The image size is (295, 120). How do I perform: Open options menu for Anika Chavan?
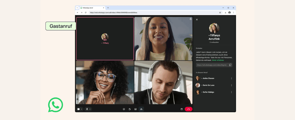[231, 78]
